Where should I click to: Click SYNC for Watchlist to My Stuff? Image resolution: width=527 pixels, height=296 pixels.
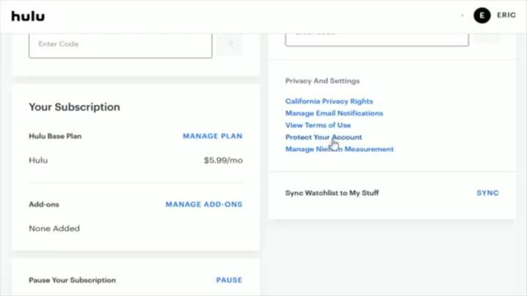click(487, 193)
